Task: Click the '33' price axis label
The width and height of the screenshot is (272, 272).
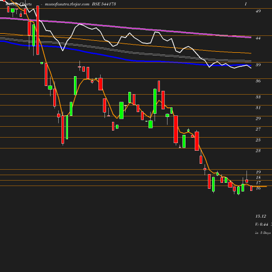Action: (x=258, y=97)
